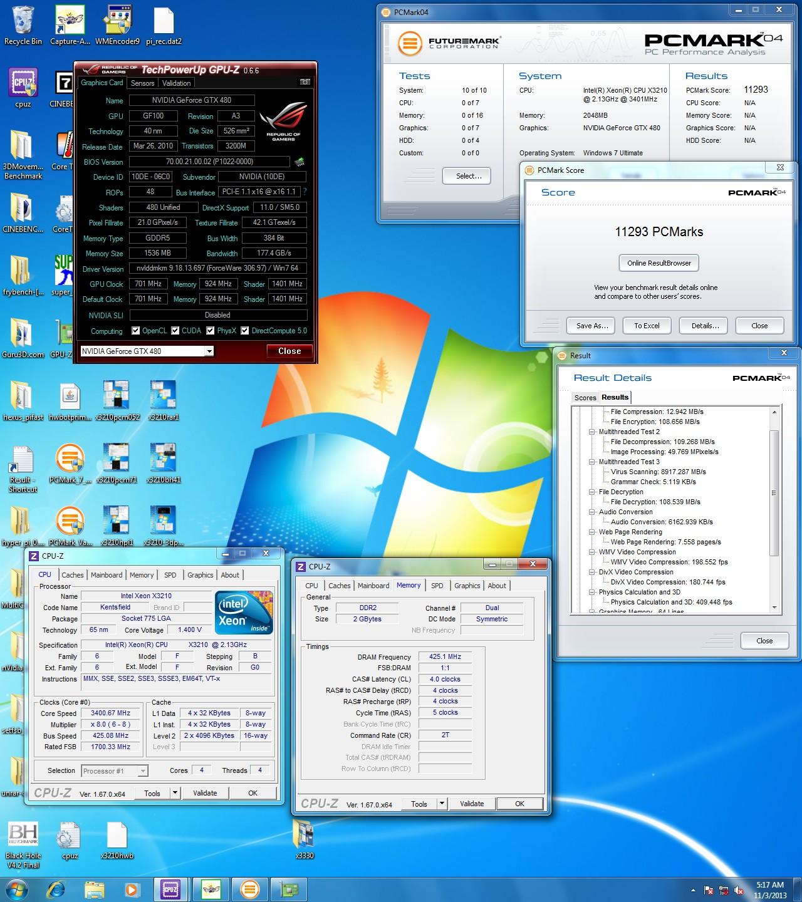Toggle CUDA checkbox in GPU-Z
802x902 pixels.
tap(175, 331)
